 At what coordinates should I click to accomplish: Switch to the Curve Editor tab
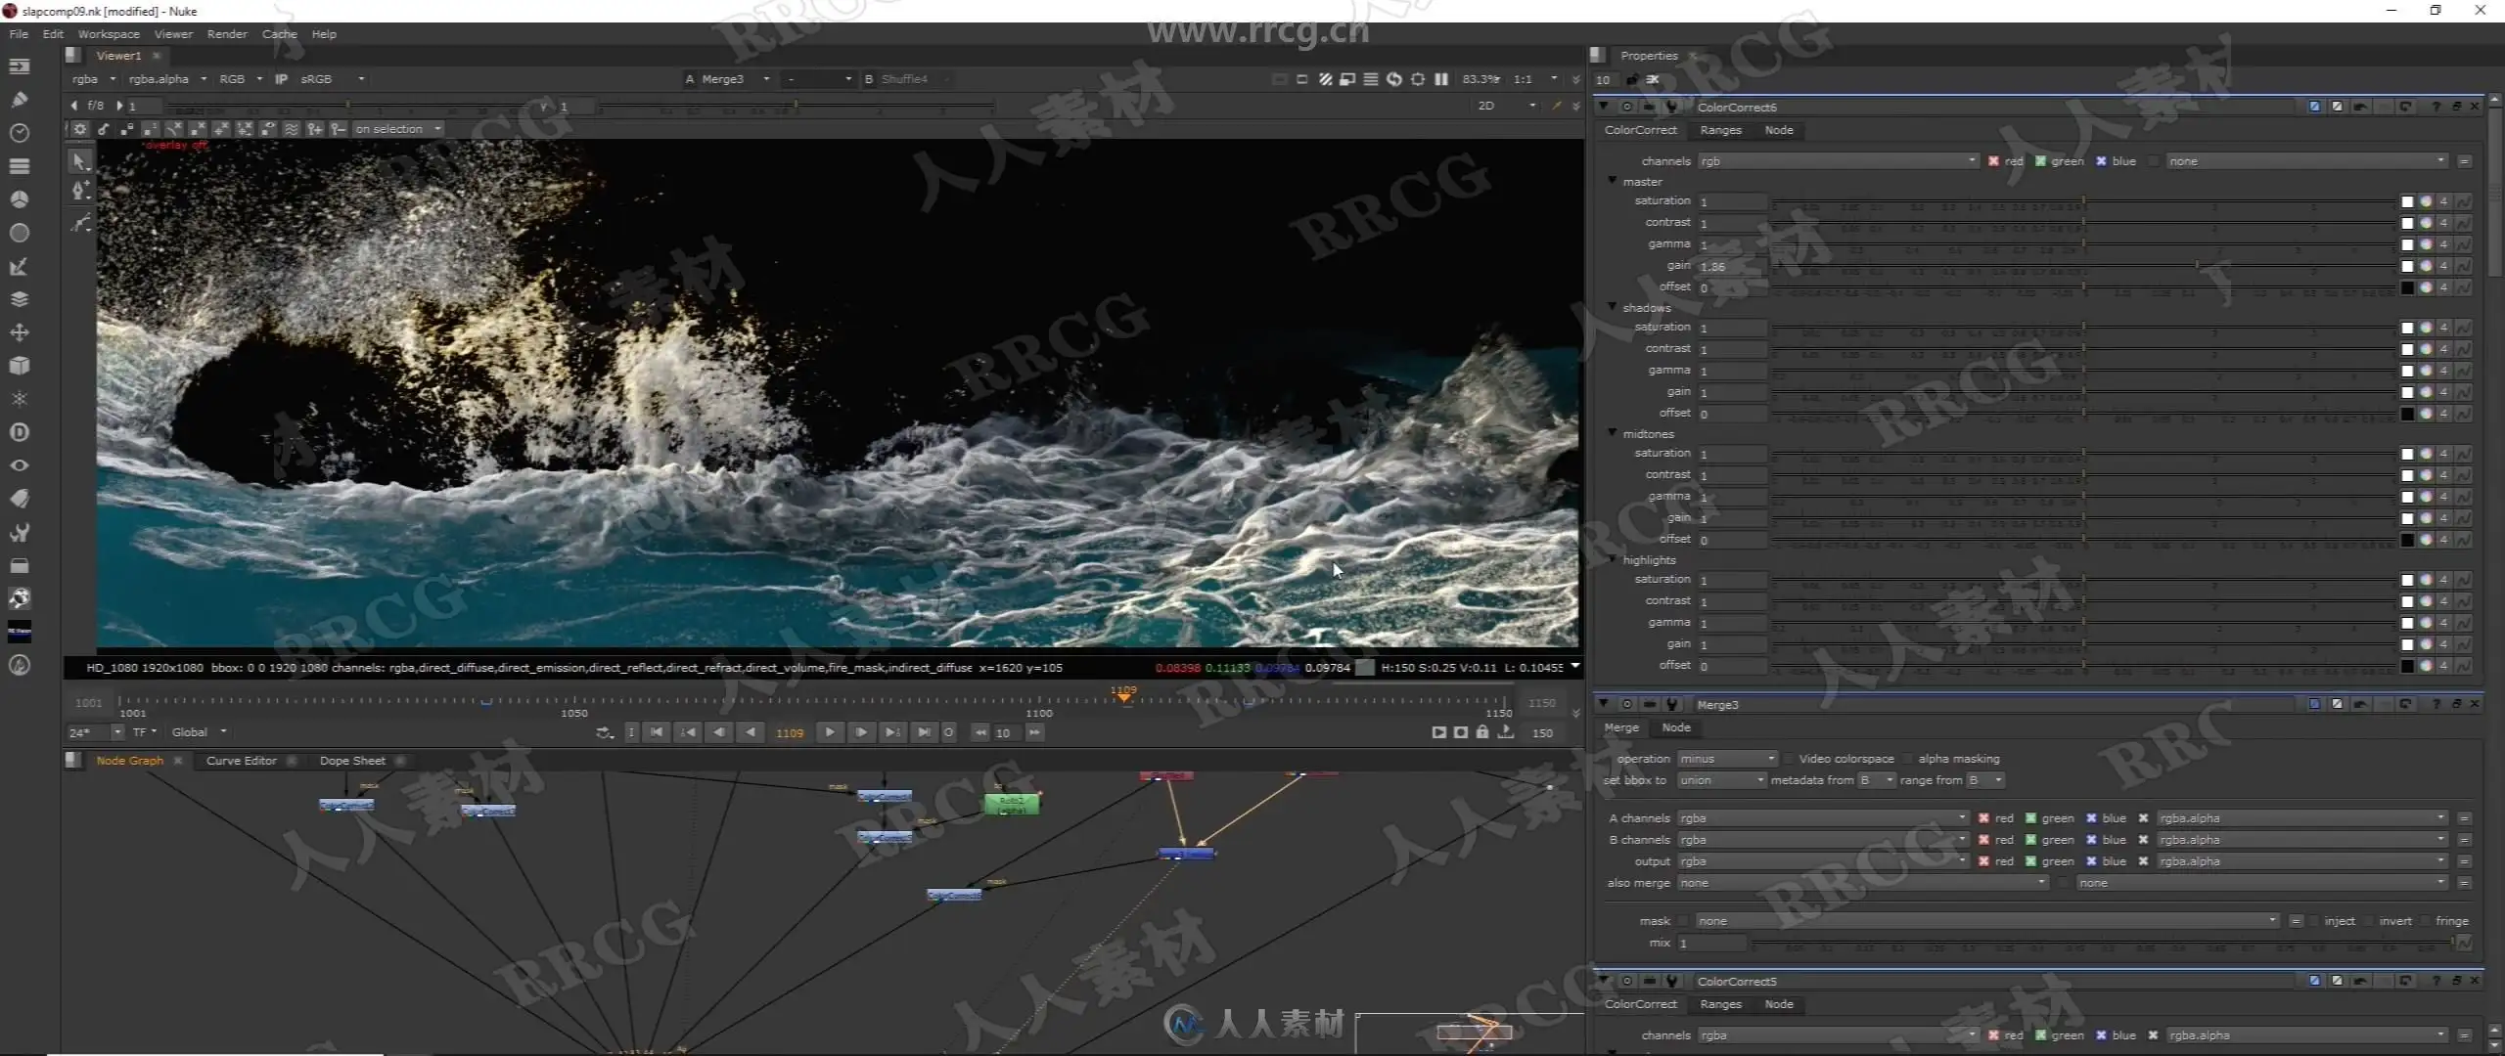point(241,761)
